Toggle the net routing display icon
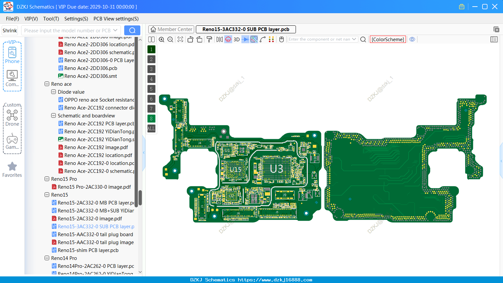Viewport: 503px width, 283px height. (x=254, y=39)
